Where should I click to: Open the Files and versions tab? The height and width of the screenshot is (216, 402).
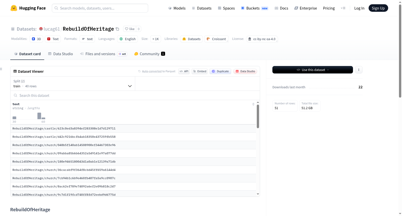(104, 54)
